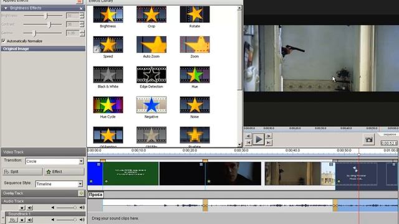Click the Brightness value input field

[x=72, y=16]
